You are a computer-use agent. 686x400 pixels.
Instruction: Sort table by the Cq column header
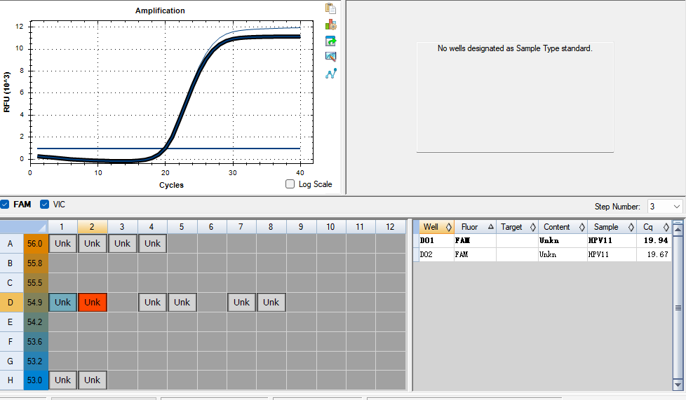click(654, 227)
